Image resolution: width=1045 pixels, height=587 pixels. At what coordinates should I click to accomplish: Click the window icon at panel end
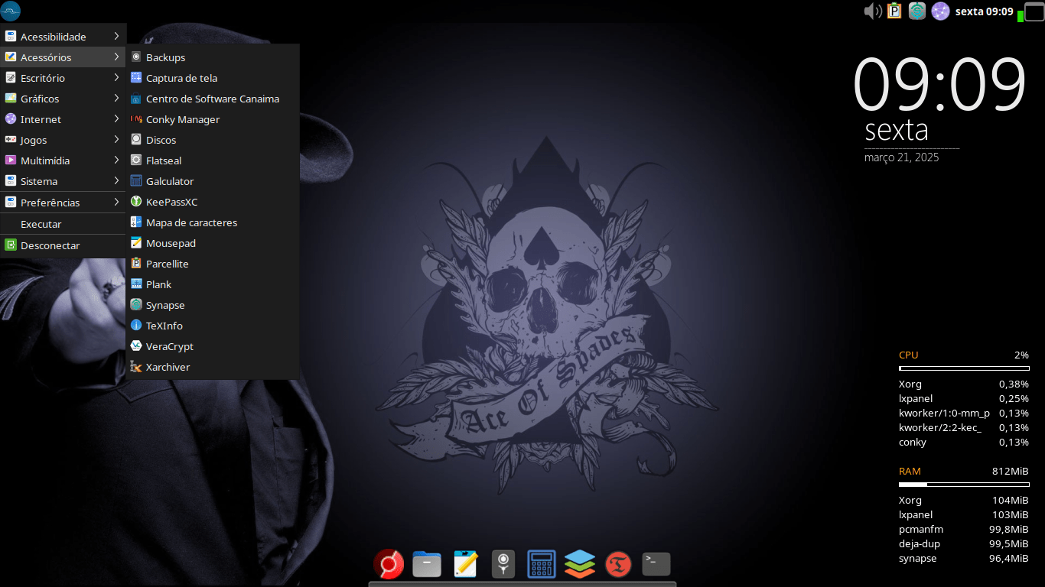(x=1034, y=11)
